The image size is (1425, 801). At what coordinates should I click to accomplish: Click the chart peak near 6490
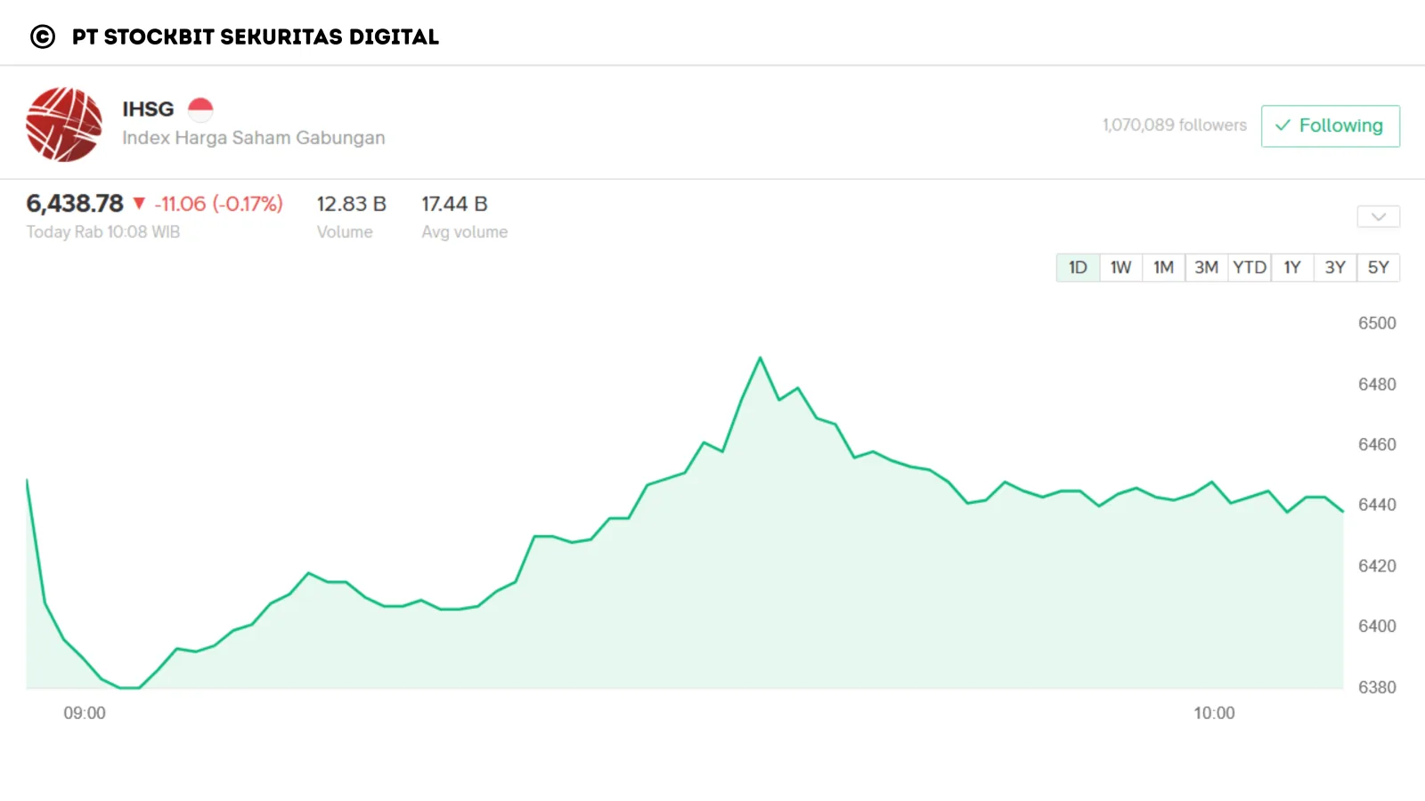pyautogui.click(x=760, y=359)
